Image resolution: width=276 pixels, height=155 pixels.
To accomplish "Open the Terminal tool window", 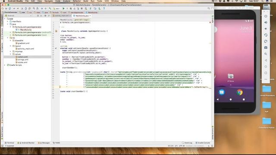I will pyautogui.click(x=9, y=143).
